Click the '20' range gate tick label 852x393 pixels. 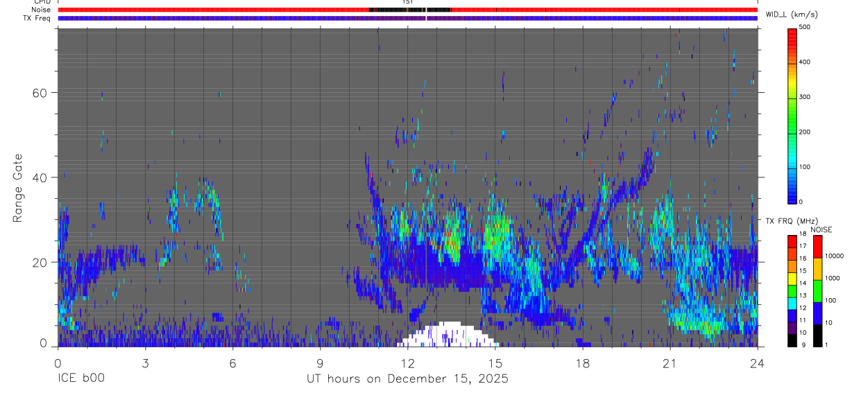[x=40, y=262]
